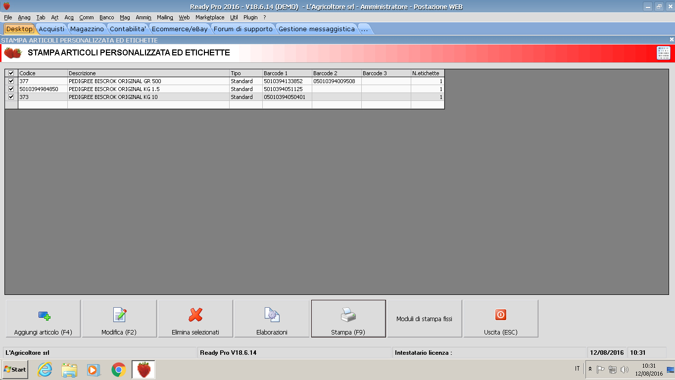675x380 pixels.
Task: Open the Util menu
Action: coord(234,17)
